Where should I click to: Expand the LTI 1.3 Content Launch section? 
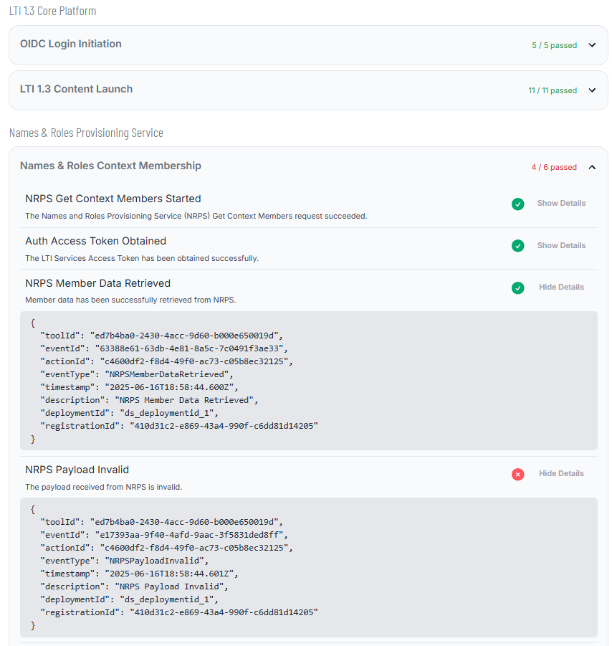(x=592, y=90)
